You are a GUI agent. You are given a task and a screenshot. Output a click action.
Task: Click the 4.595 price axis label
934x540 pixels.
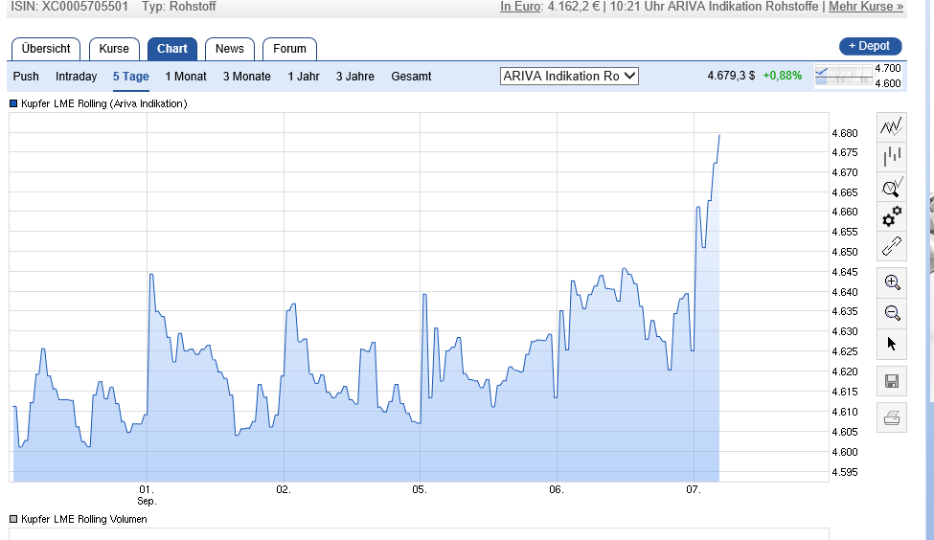pyautogui.click(x=845, y=472)
